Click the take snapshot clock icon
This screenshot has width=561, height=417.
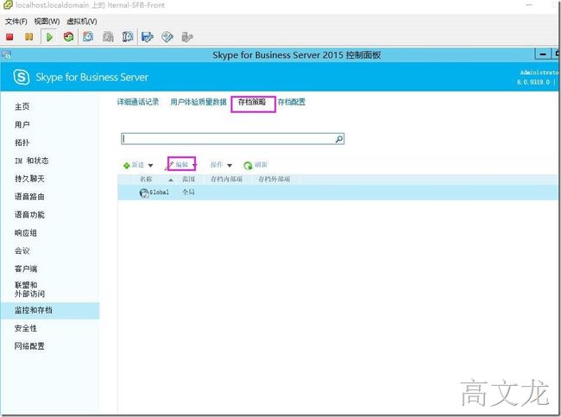tap(88, 36)
